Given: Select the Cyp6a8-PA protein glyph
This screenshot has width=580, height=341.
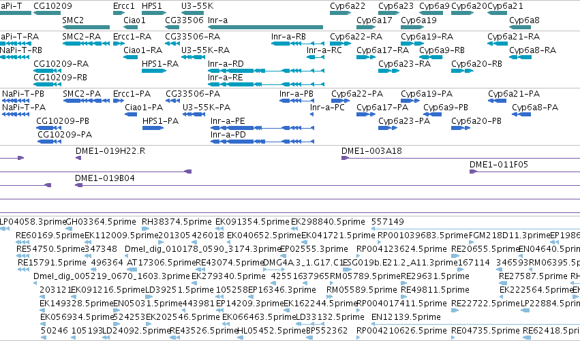Looking at the screenshot, I should point(521,114).
